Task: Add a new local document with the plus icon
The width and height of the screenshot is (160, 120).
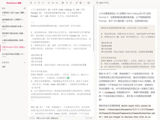Action: [x=25, y=62]
